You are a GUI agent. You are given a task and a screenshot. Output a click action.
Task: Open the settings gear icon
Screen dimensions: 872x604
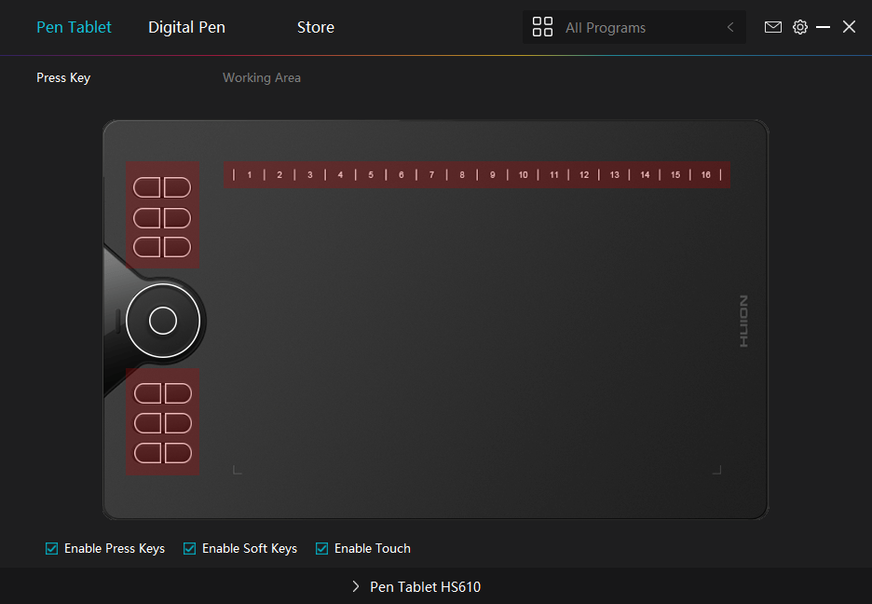[799, 27]
